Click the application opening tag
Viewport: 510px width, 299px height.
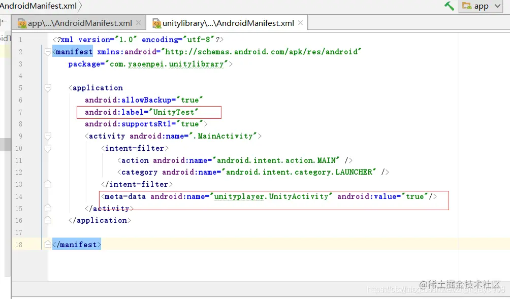click(x=96, y=88)
